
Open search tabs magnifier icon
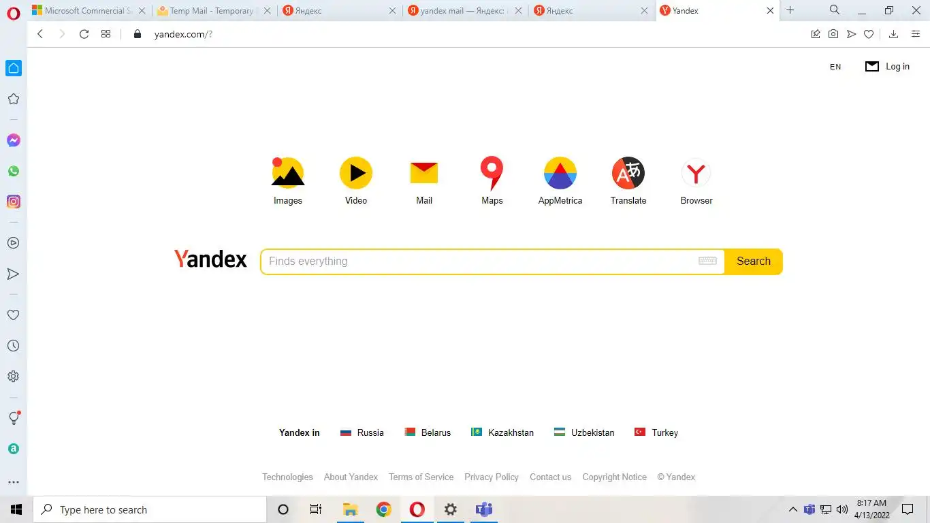(x=835, y=10)
